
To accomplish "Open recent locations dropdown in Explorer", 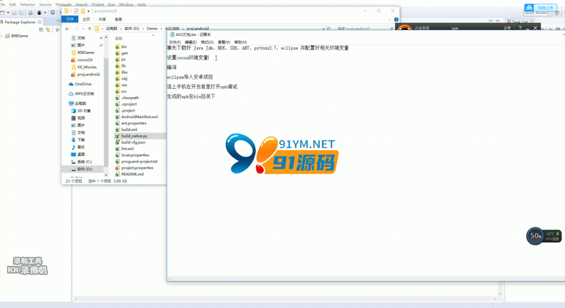I will (83, 29).
